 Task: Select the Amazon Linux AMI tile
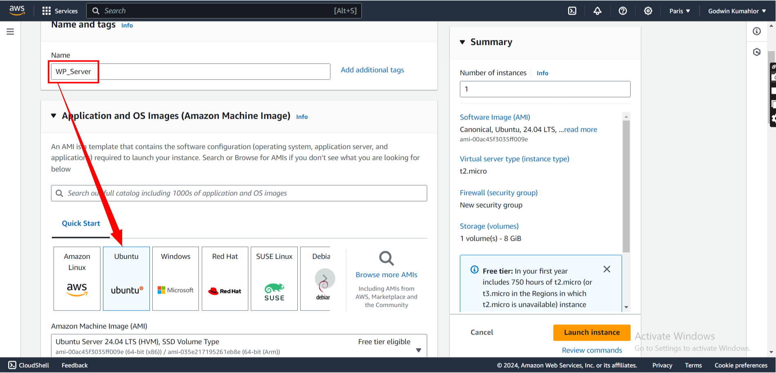pos(77,279)
